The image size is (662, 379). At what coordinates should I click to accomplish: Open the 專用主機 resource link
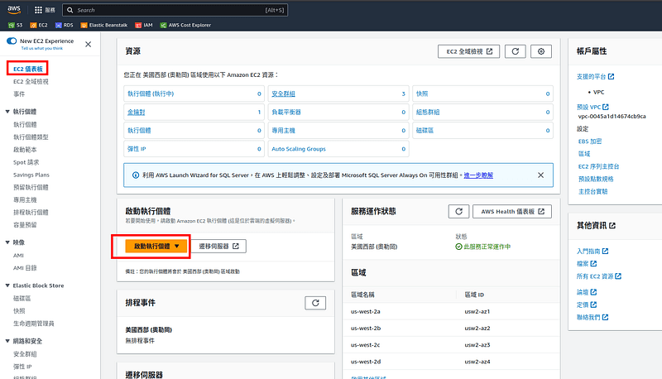pyautogui.click(x=283, y=131)
